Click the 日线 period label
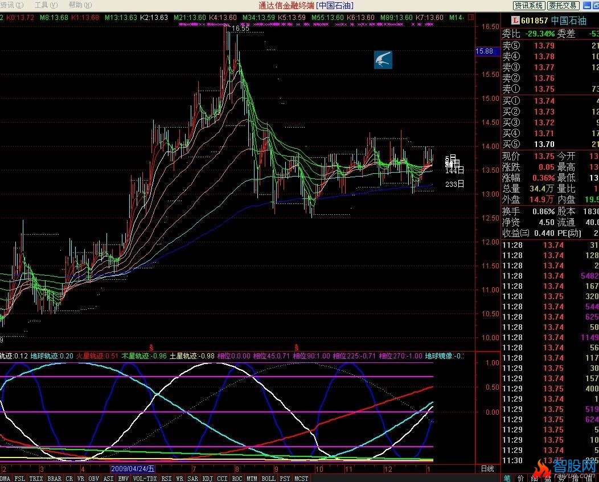Viewport: 599px width, 482px height. click(x=487, y=469)
